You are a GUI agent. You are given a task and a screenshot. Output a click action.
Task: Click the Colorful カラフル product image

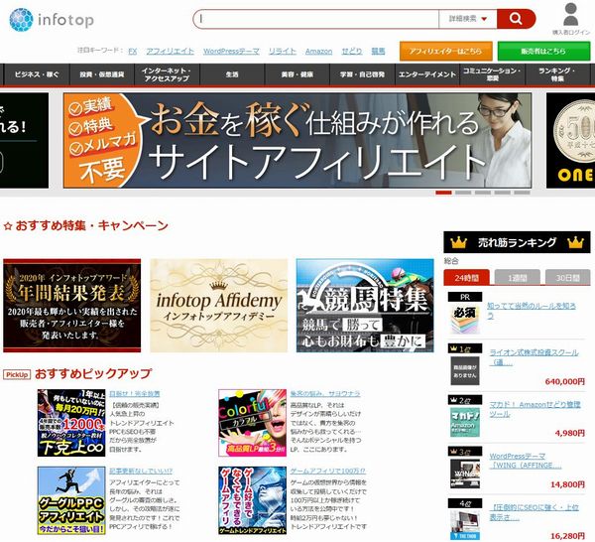click(252, 423)
